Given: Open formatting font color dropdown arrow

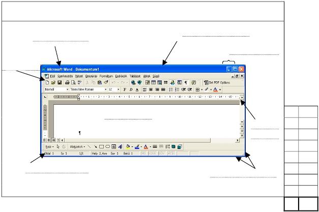Looking at the screenshot, I should click(x=220, y=89).
